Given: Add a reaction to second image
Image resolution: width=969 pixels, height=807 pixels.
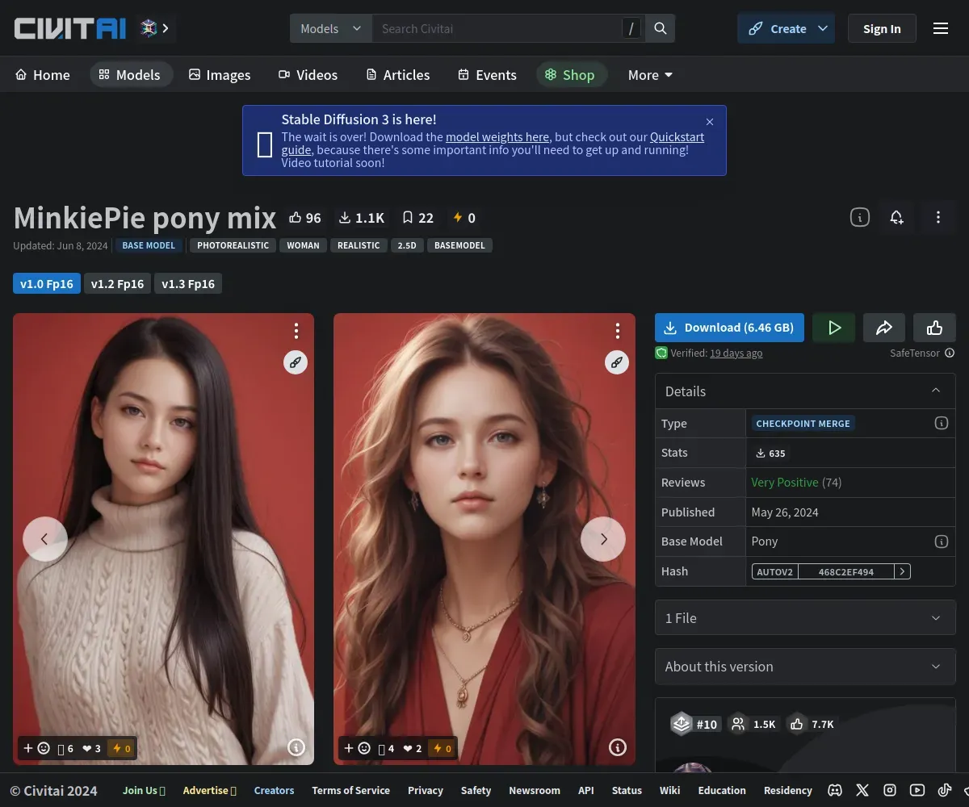Looking at the screenshot, I should (x=358, y=748).
